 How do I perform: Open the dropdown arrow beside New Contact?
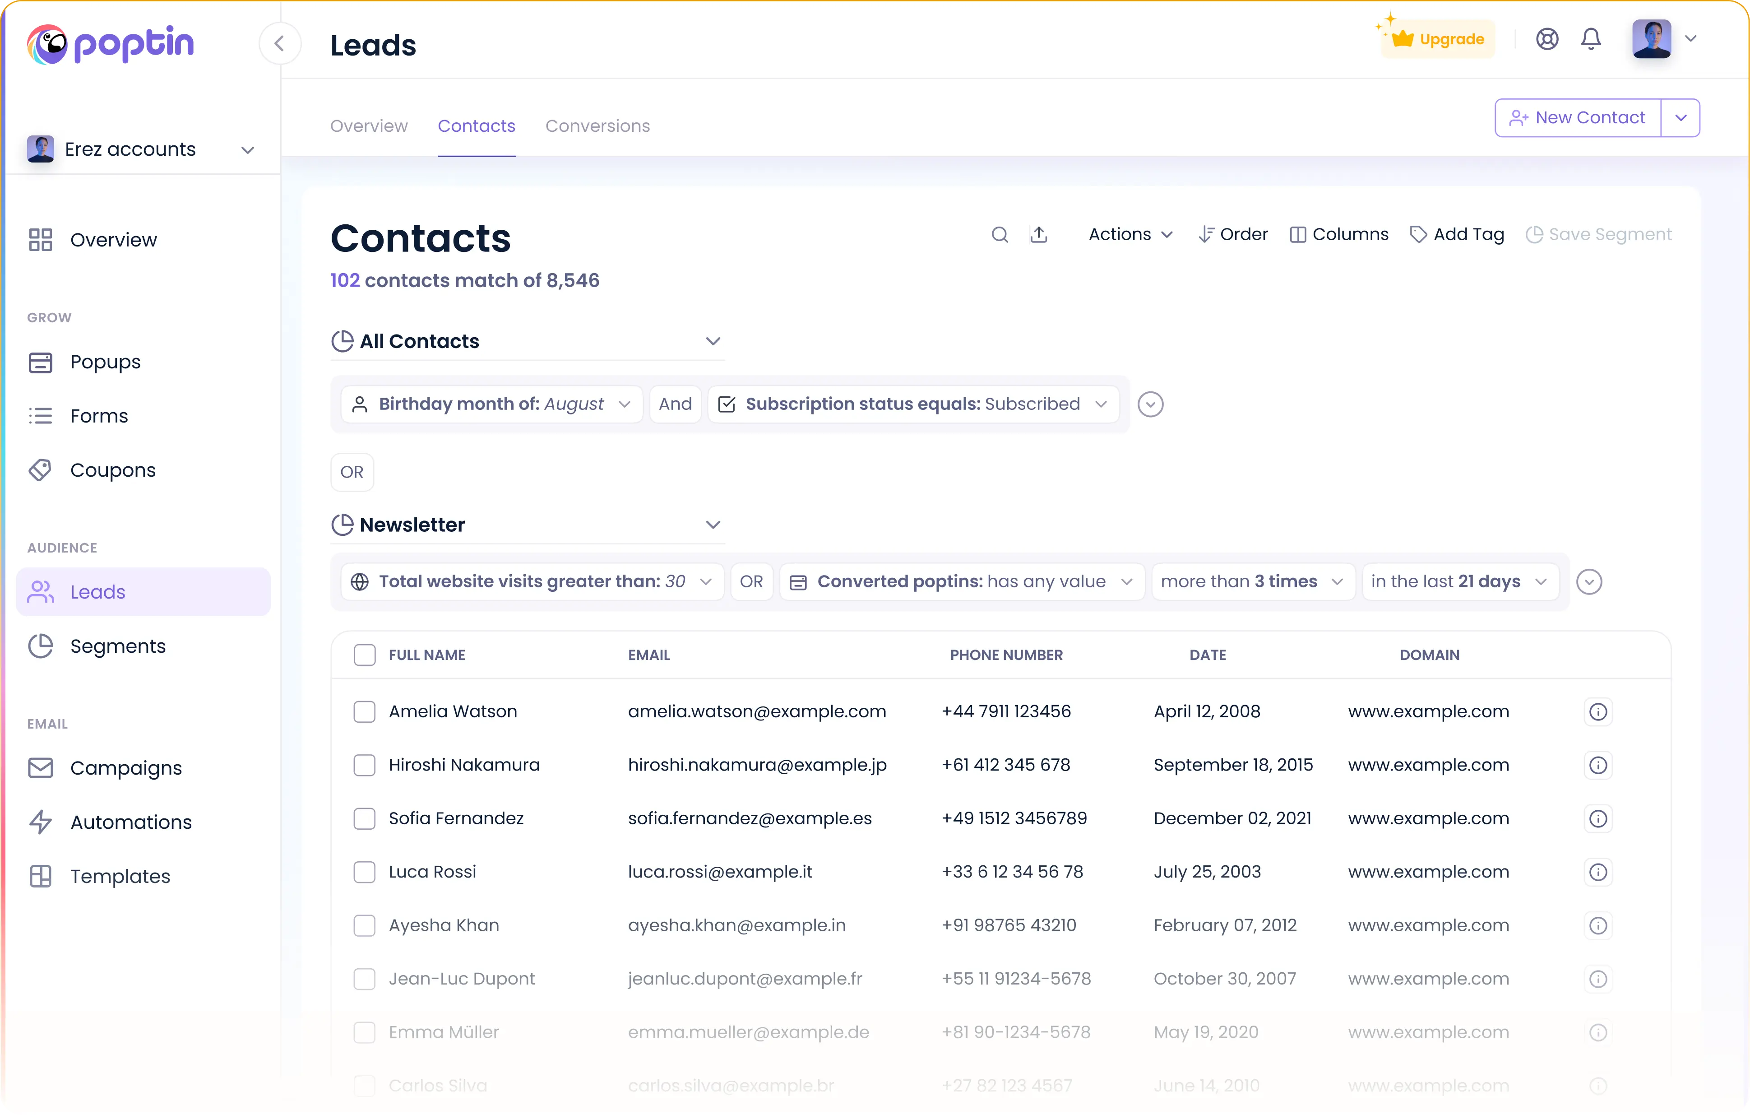point(1680,118)
